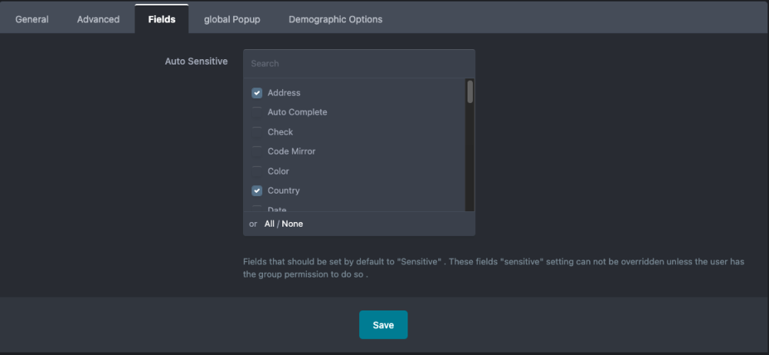
Task: Click the Search field in the Auto Sensitive list
Action: tap(358, 64)
